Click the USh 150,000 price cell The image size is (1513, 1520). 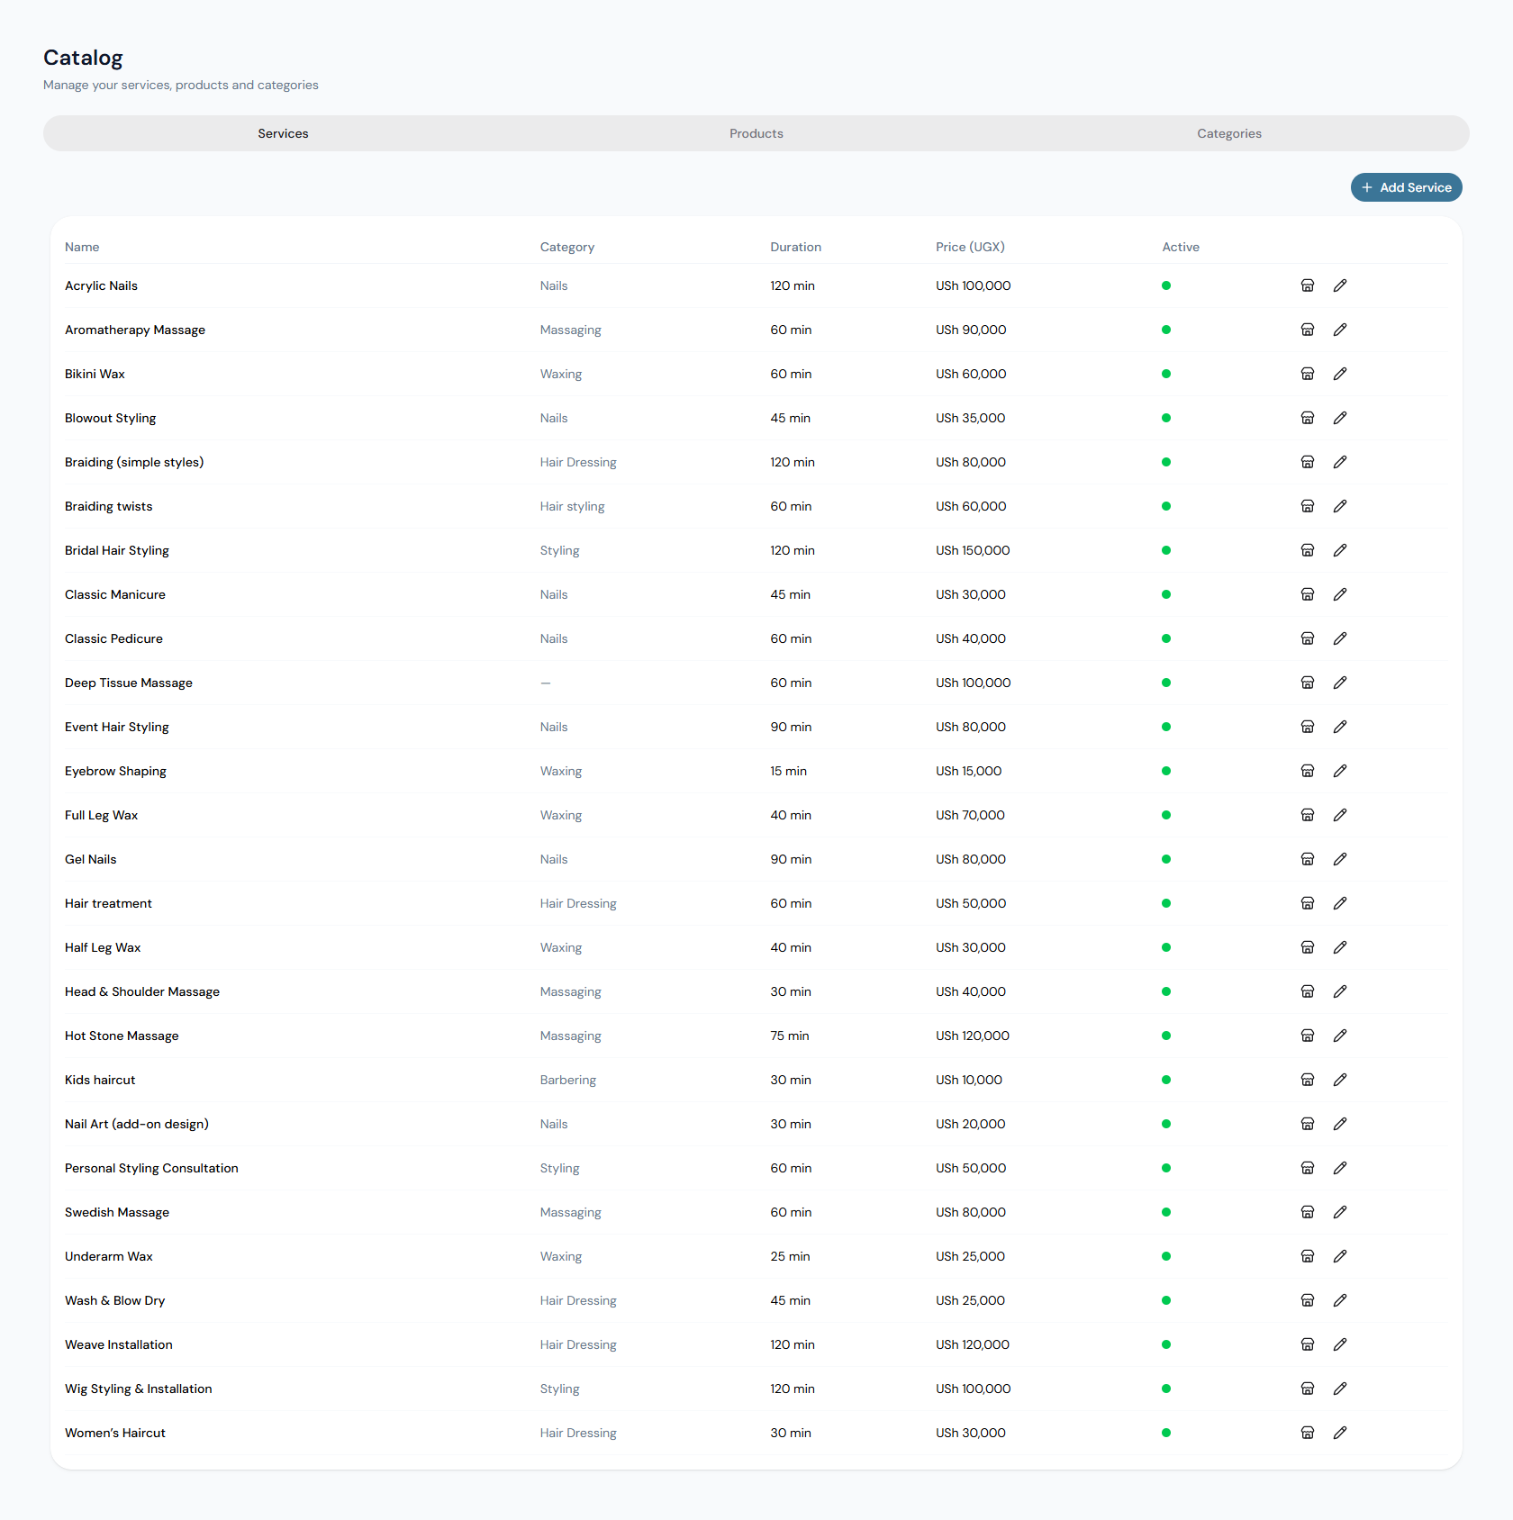(x=973, y=550)
